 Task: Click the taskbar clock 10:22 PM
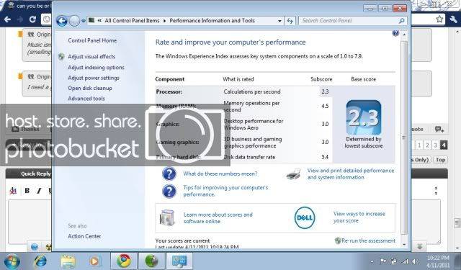coord(438,258)
